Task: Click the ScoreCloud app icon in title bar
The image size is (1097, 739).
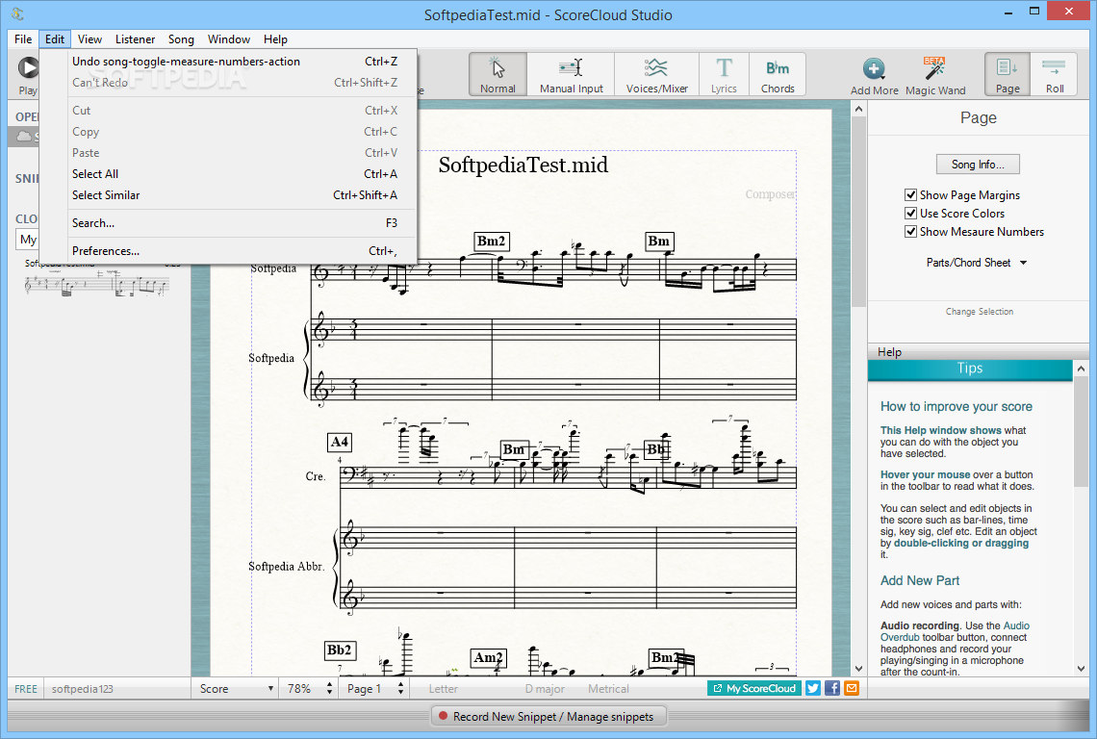Action: click(17, 14)
